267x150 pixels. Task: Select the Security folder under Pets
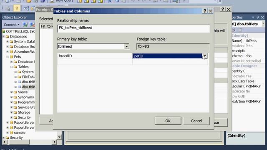click(24, 117)
